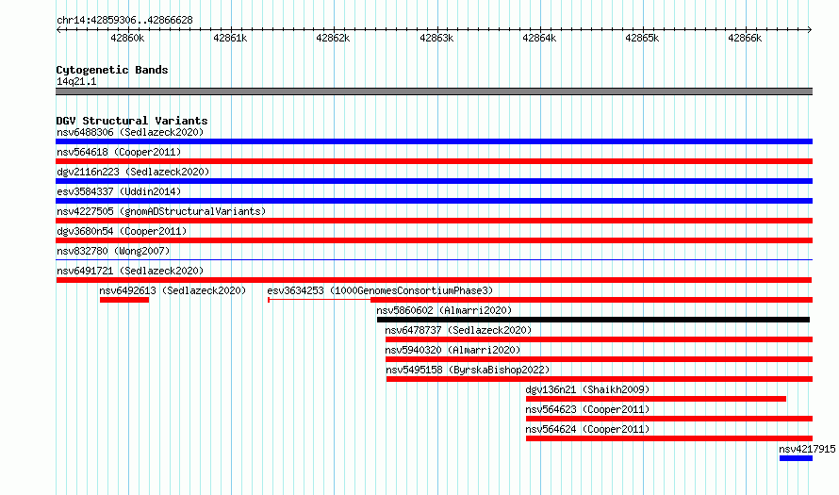Open the nsv564618 (Cooper2011) label
Viewport: 839px width, 495px height.
click(119, 152)
